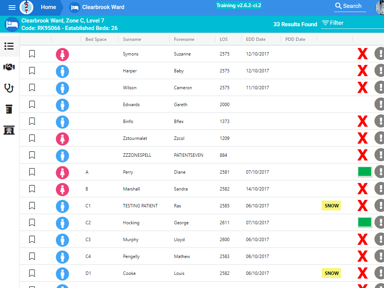
Task: Click green status box for Hocking
Action: pos(364,222)
